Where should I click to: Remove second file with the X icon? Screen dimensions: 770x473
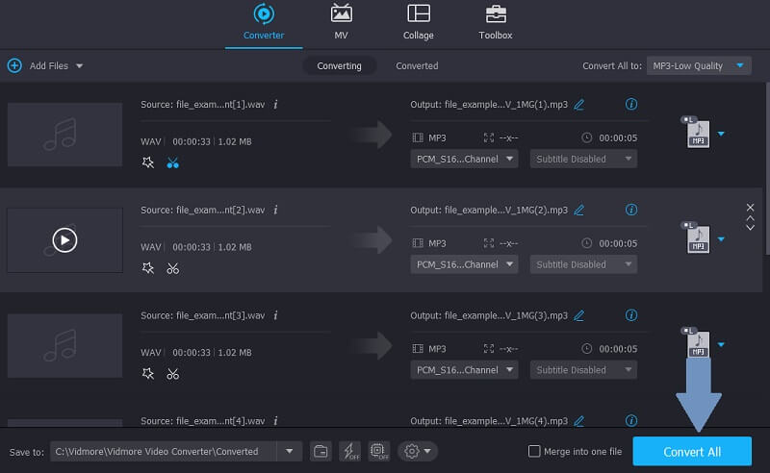click(x=750, y=209)
